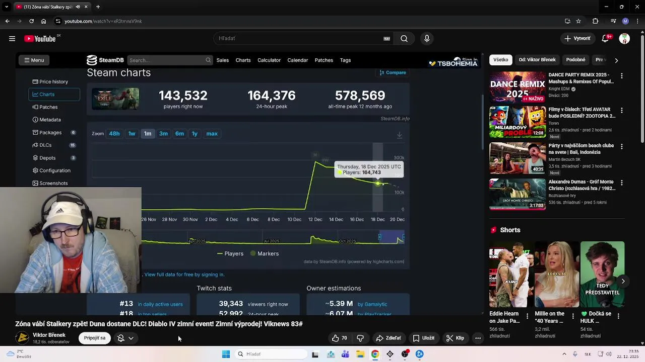Go back to the previous page in Chrome

coord(7,21)
